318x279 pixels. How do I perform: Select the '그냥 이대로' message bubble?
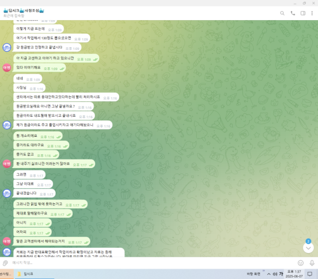coord(33,184)
